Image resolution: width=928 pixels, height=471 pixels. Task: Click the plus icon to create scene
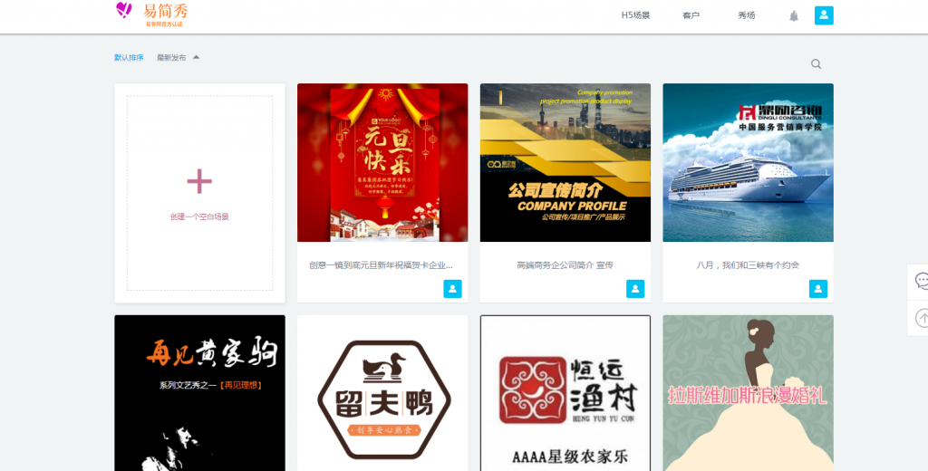(199, 181)
